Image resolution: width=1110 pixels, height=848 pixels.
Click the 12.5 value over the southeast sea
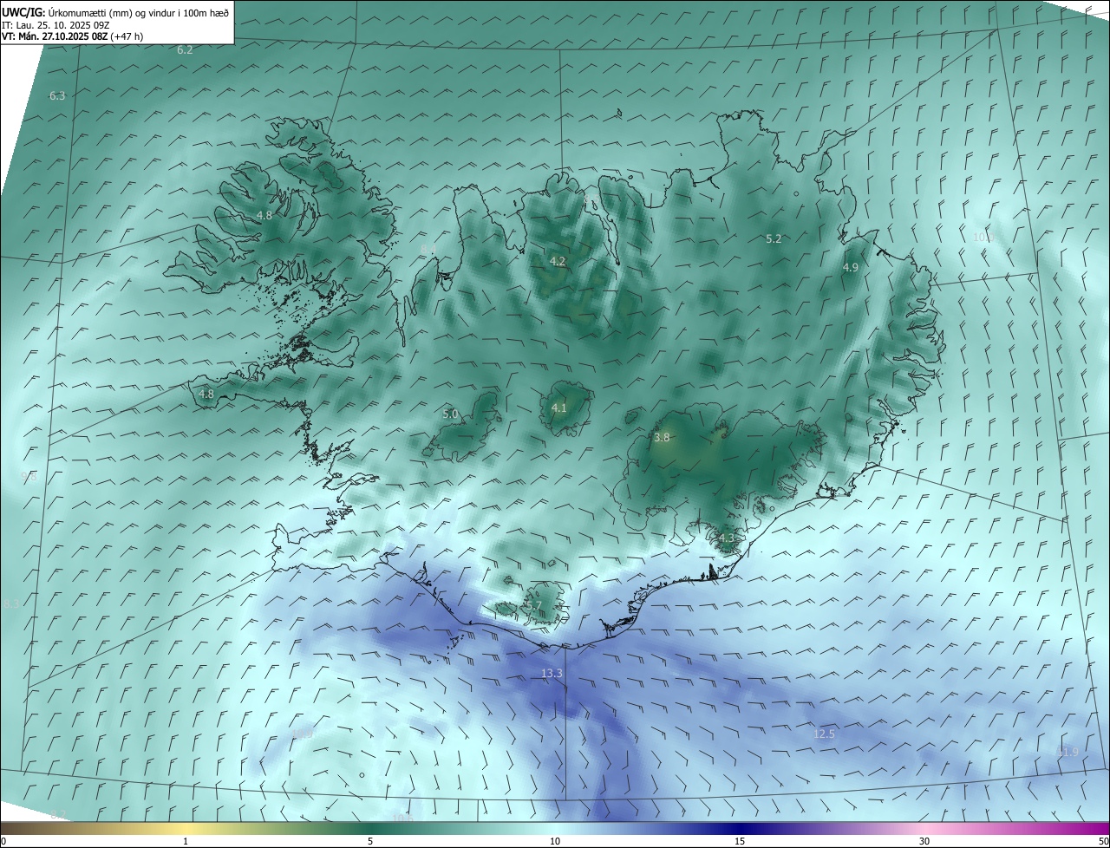(x=824, y=734)
